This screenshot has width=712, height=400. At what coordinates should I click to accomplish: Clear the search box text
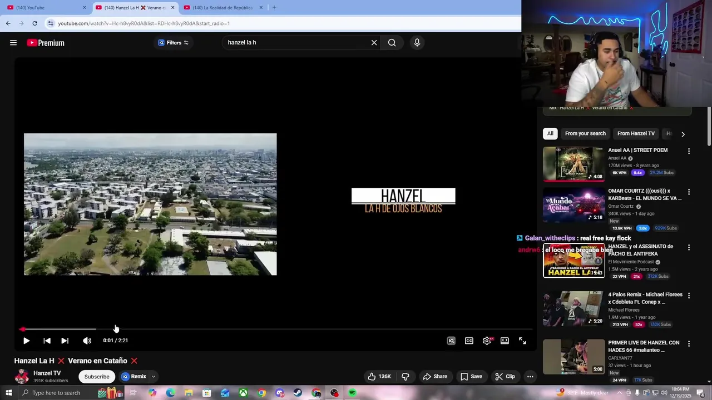click(374, 43)
